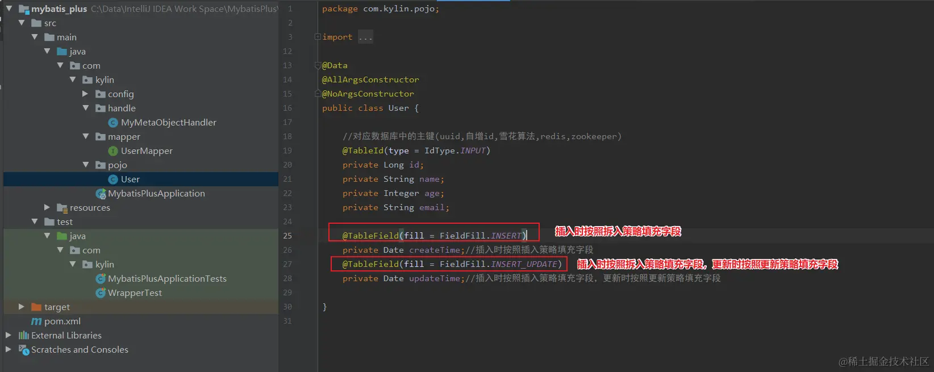Select the target folder row
The height and width of the screenshot is (372, 934).
tap(141, 307)
